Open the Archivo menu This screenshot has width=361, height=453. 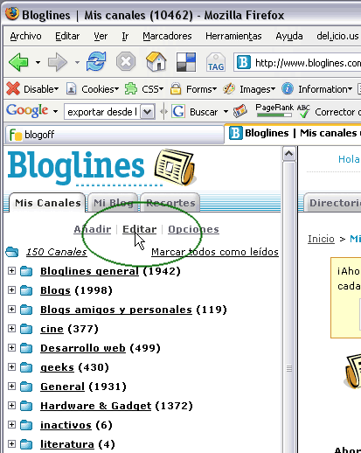tap(25, 36)
